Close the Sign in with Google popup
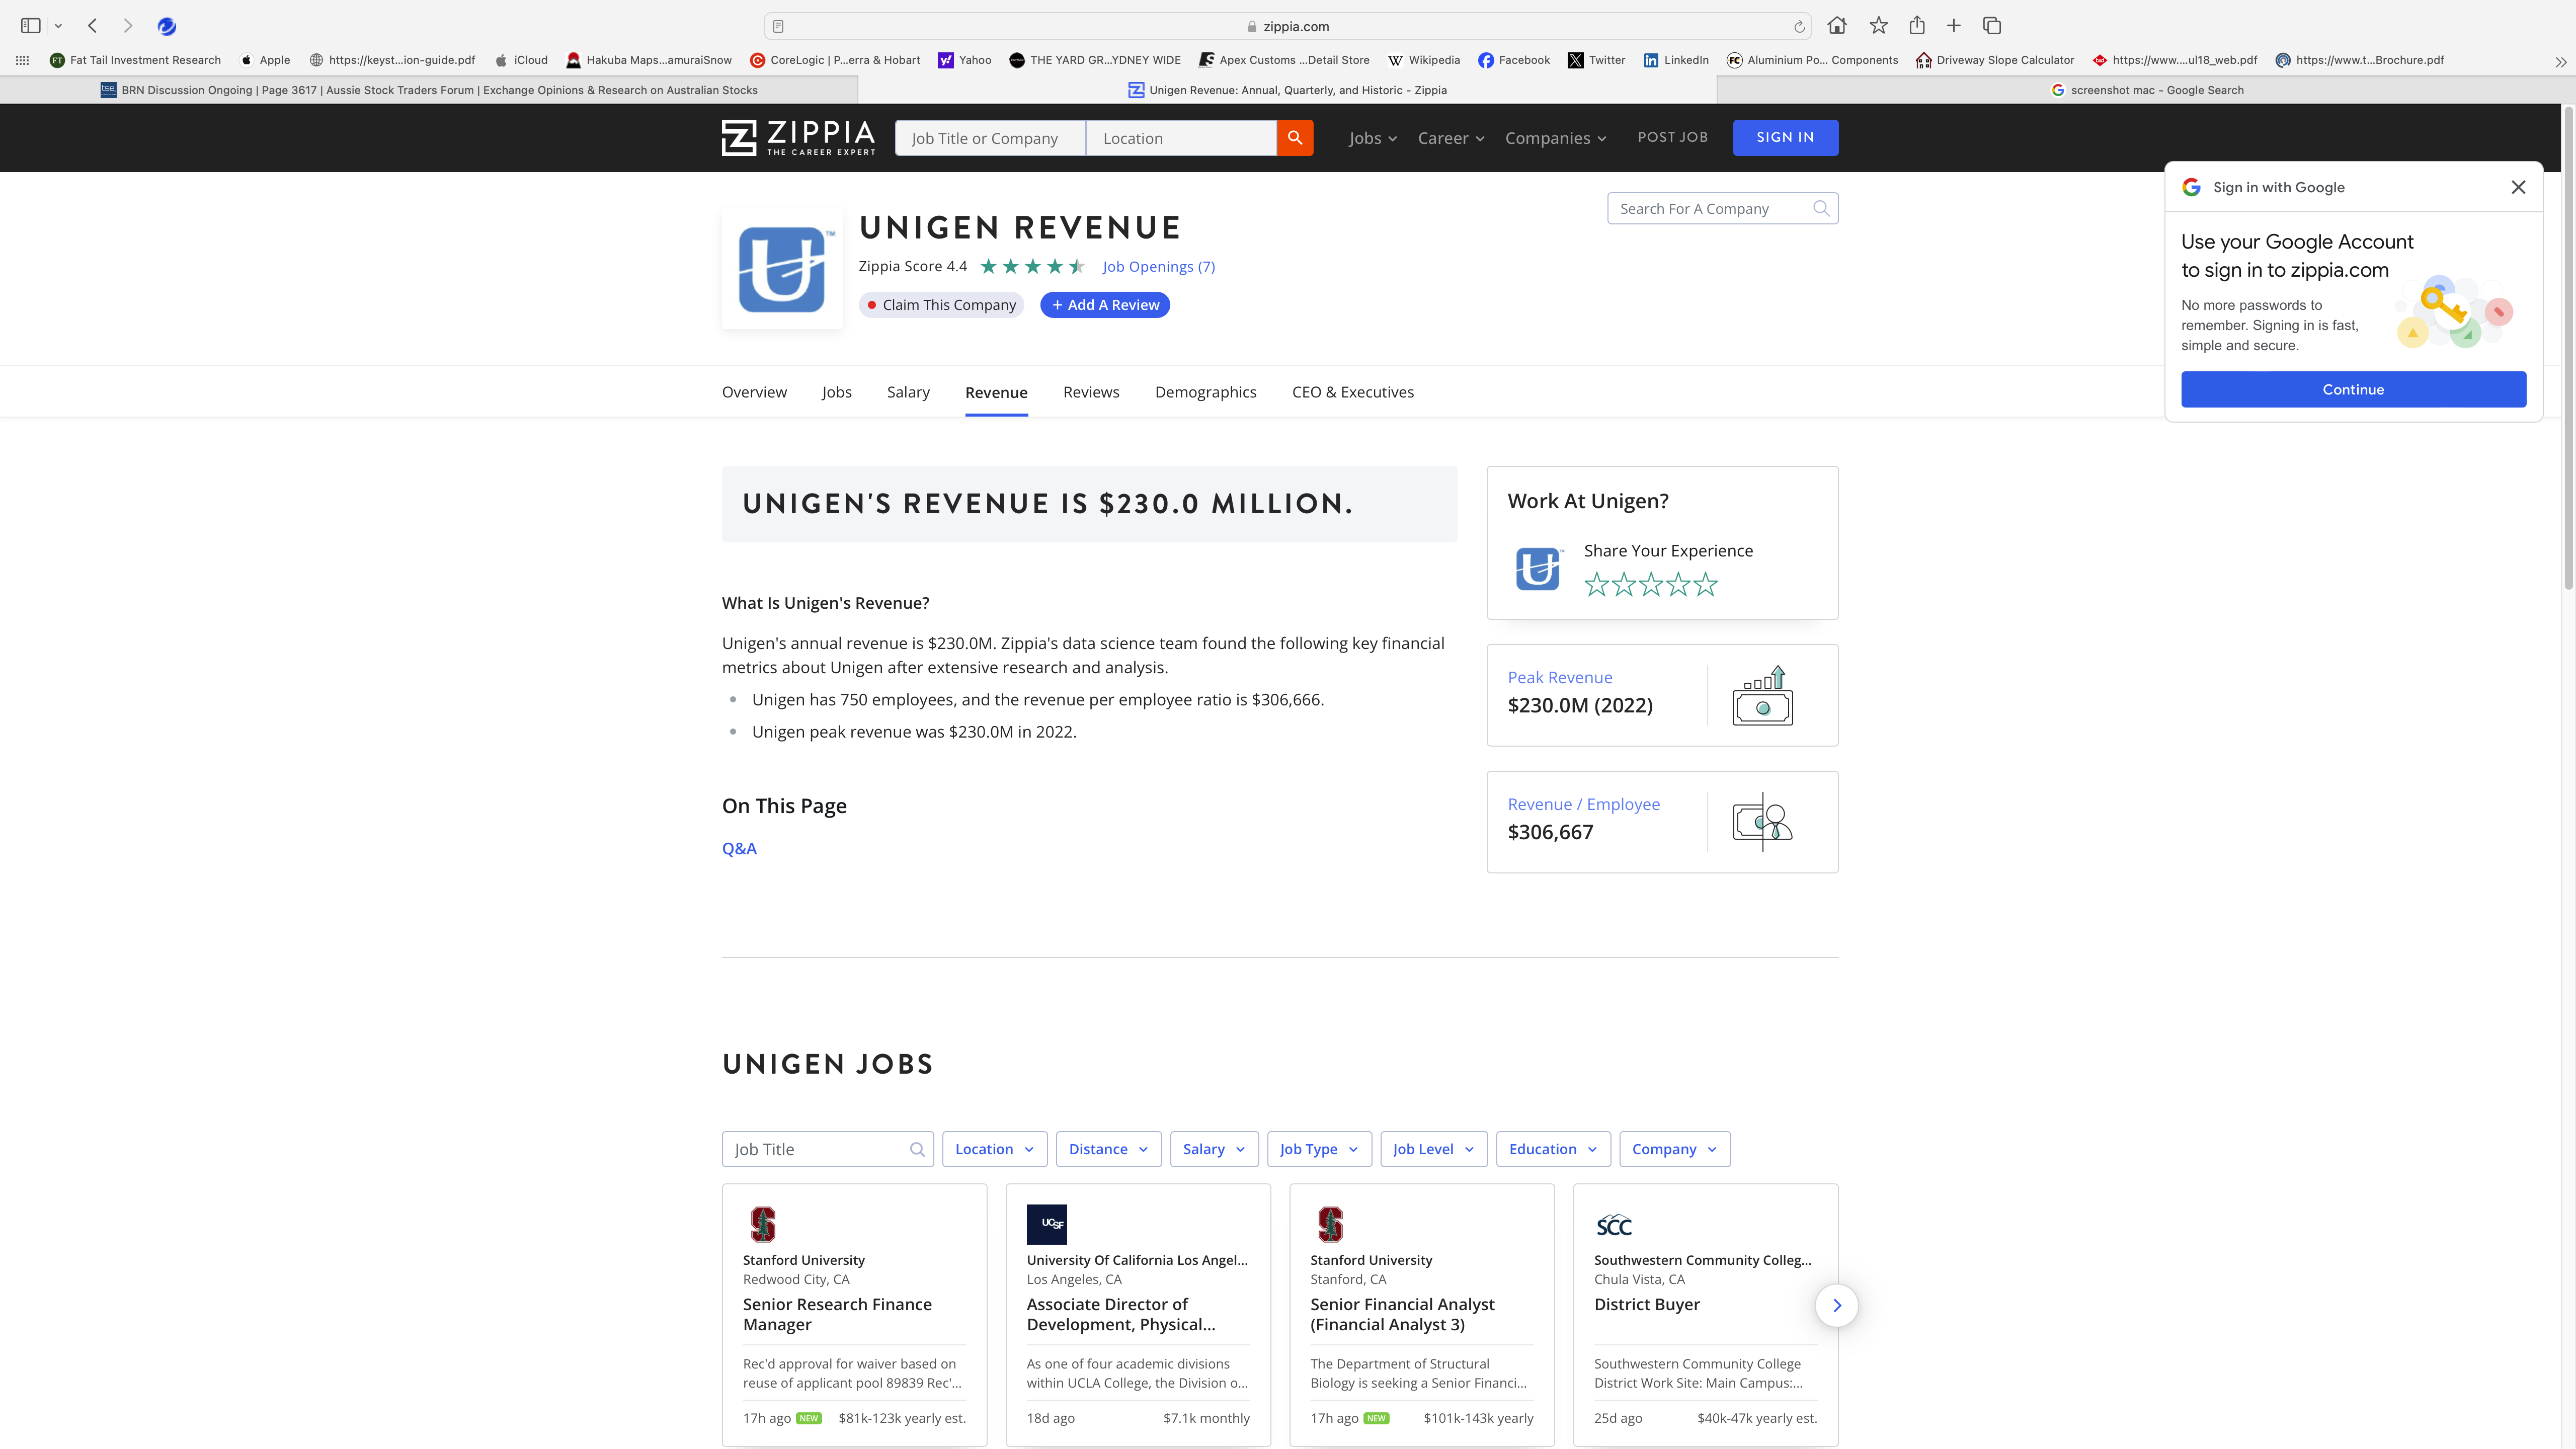Image resolution: width=2576 pixels, height=1449 pixels. coord(2518,188)
